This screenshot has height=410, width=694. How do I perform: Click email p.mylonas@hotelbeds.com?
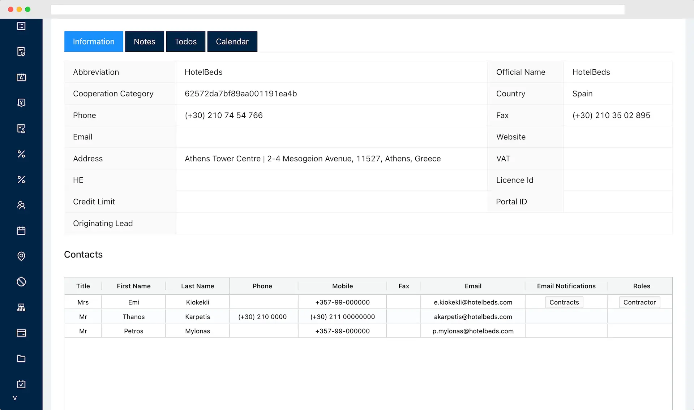[x=473, y=331]
